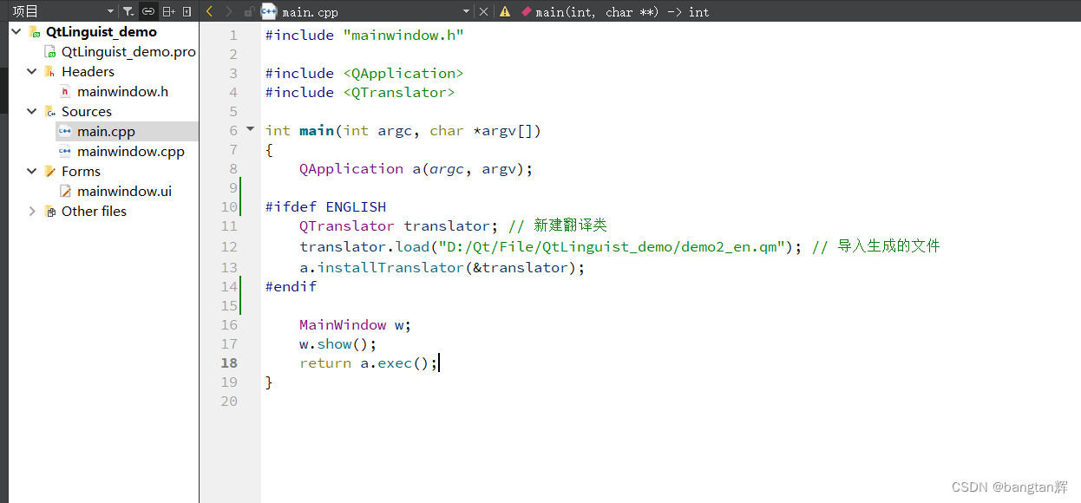Click the mainwindow.ui form icon

coord(65,191)
